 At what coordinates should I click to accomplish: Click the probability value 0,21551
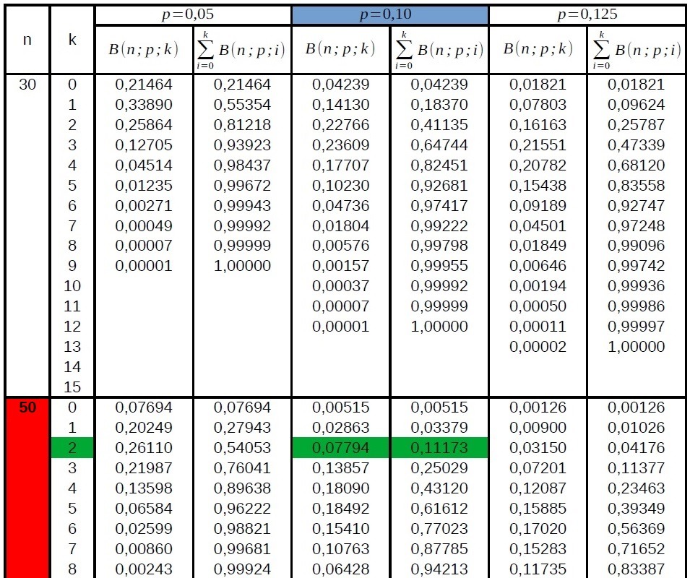click(x=538, y=145)
